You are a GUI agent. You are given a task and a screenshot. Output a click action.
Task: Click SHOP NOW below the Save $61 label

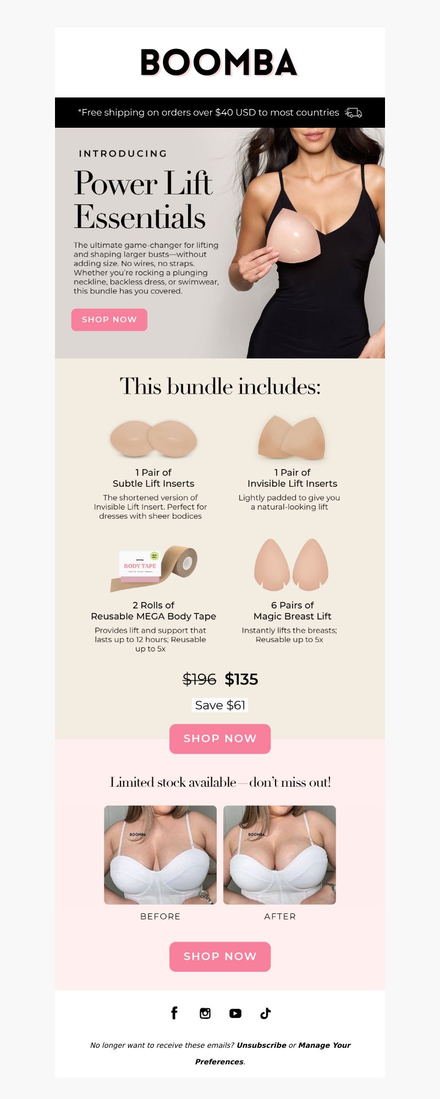[x=220, y=738]
